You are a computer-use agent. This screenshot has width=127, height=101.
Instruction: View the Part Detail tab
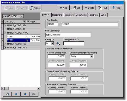(94, 15)
